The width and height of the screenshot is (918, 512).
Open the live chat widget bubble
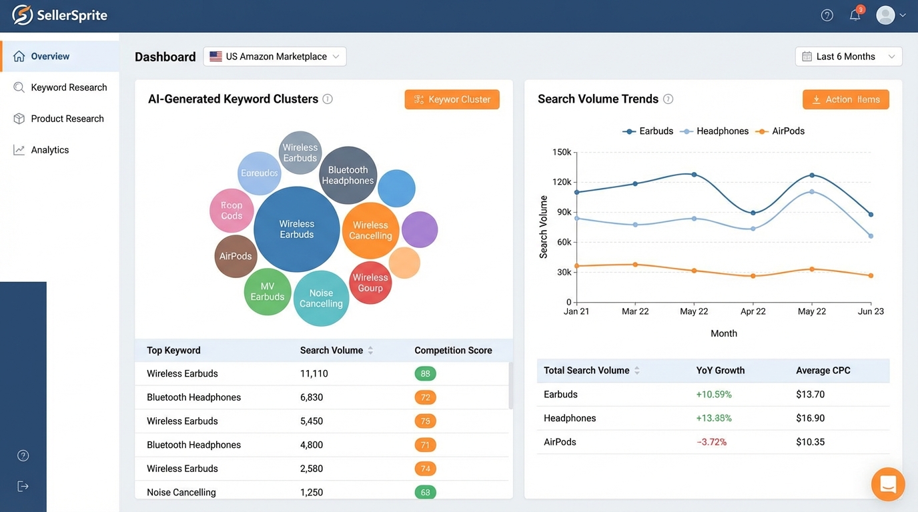click(888, 484)
